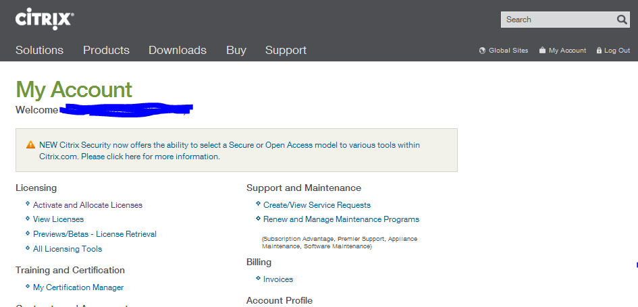This screenshot has width=638, height=307.
Task: Click the Licensing section heading
Action: click(x=36, y=188)
